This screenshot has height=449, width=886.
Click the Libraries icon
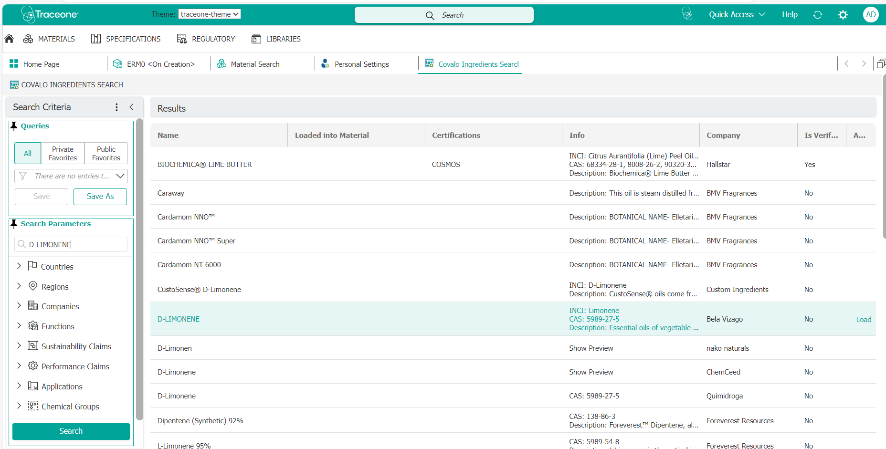coord(256,39)
